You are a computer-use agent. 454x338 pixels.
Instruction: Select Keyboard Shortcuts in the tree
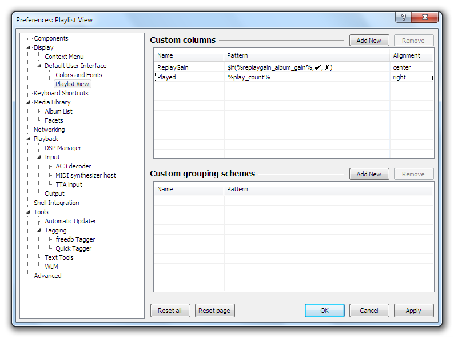(x=61, y=93)
